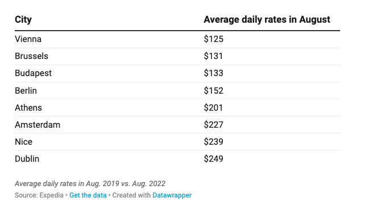Click the Nice city cell
385x210 pixels.
[23, 142]
